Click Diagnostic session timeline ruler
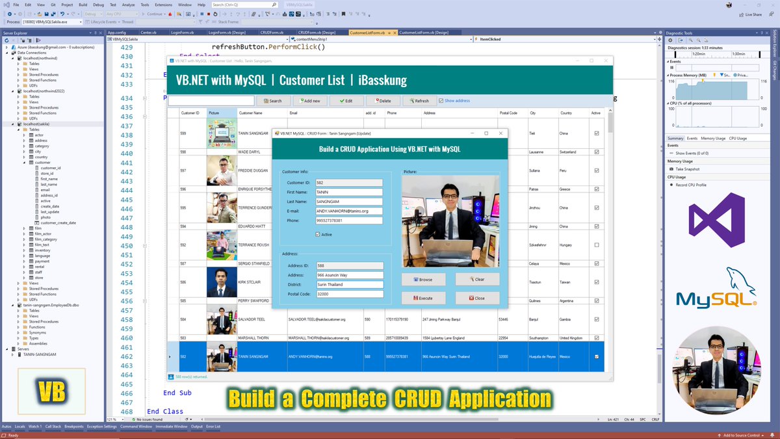 718,54
